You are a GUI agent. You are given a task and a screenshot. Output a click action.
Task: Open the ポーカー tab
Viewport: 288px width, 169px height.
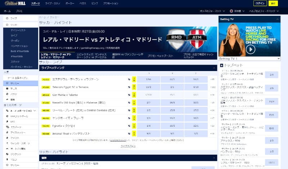70,3
